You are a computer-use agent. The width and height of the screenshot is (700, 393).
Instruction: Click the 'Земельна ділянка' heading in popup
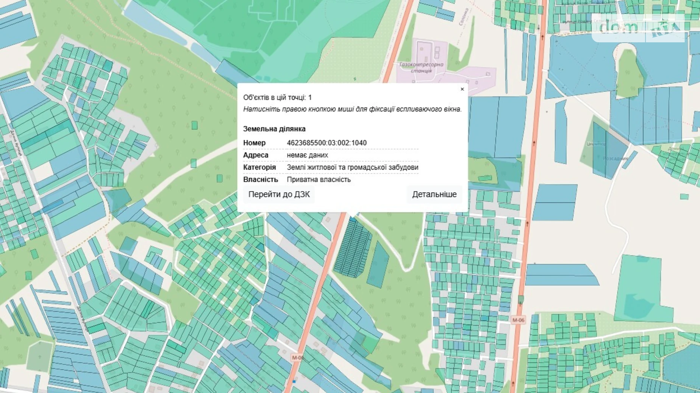274,129
